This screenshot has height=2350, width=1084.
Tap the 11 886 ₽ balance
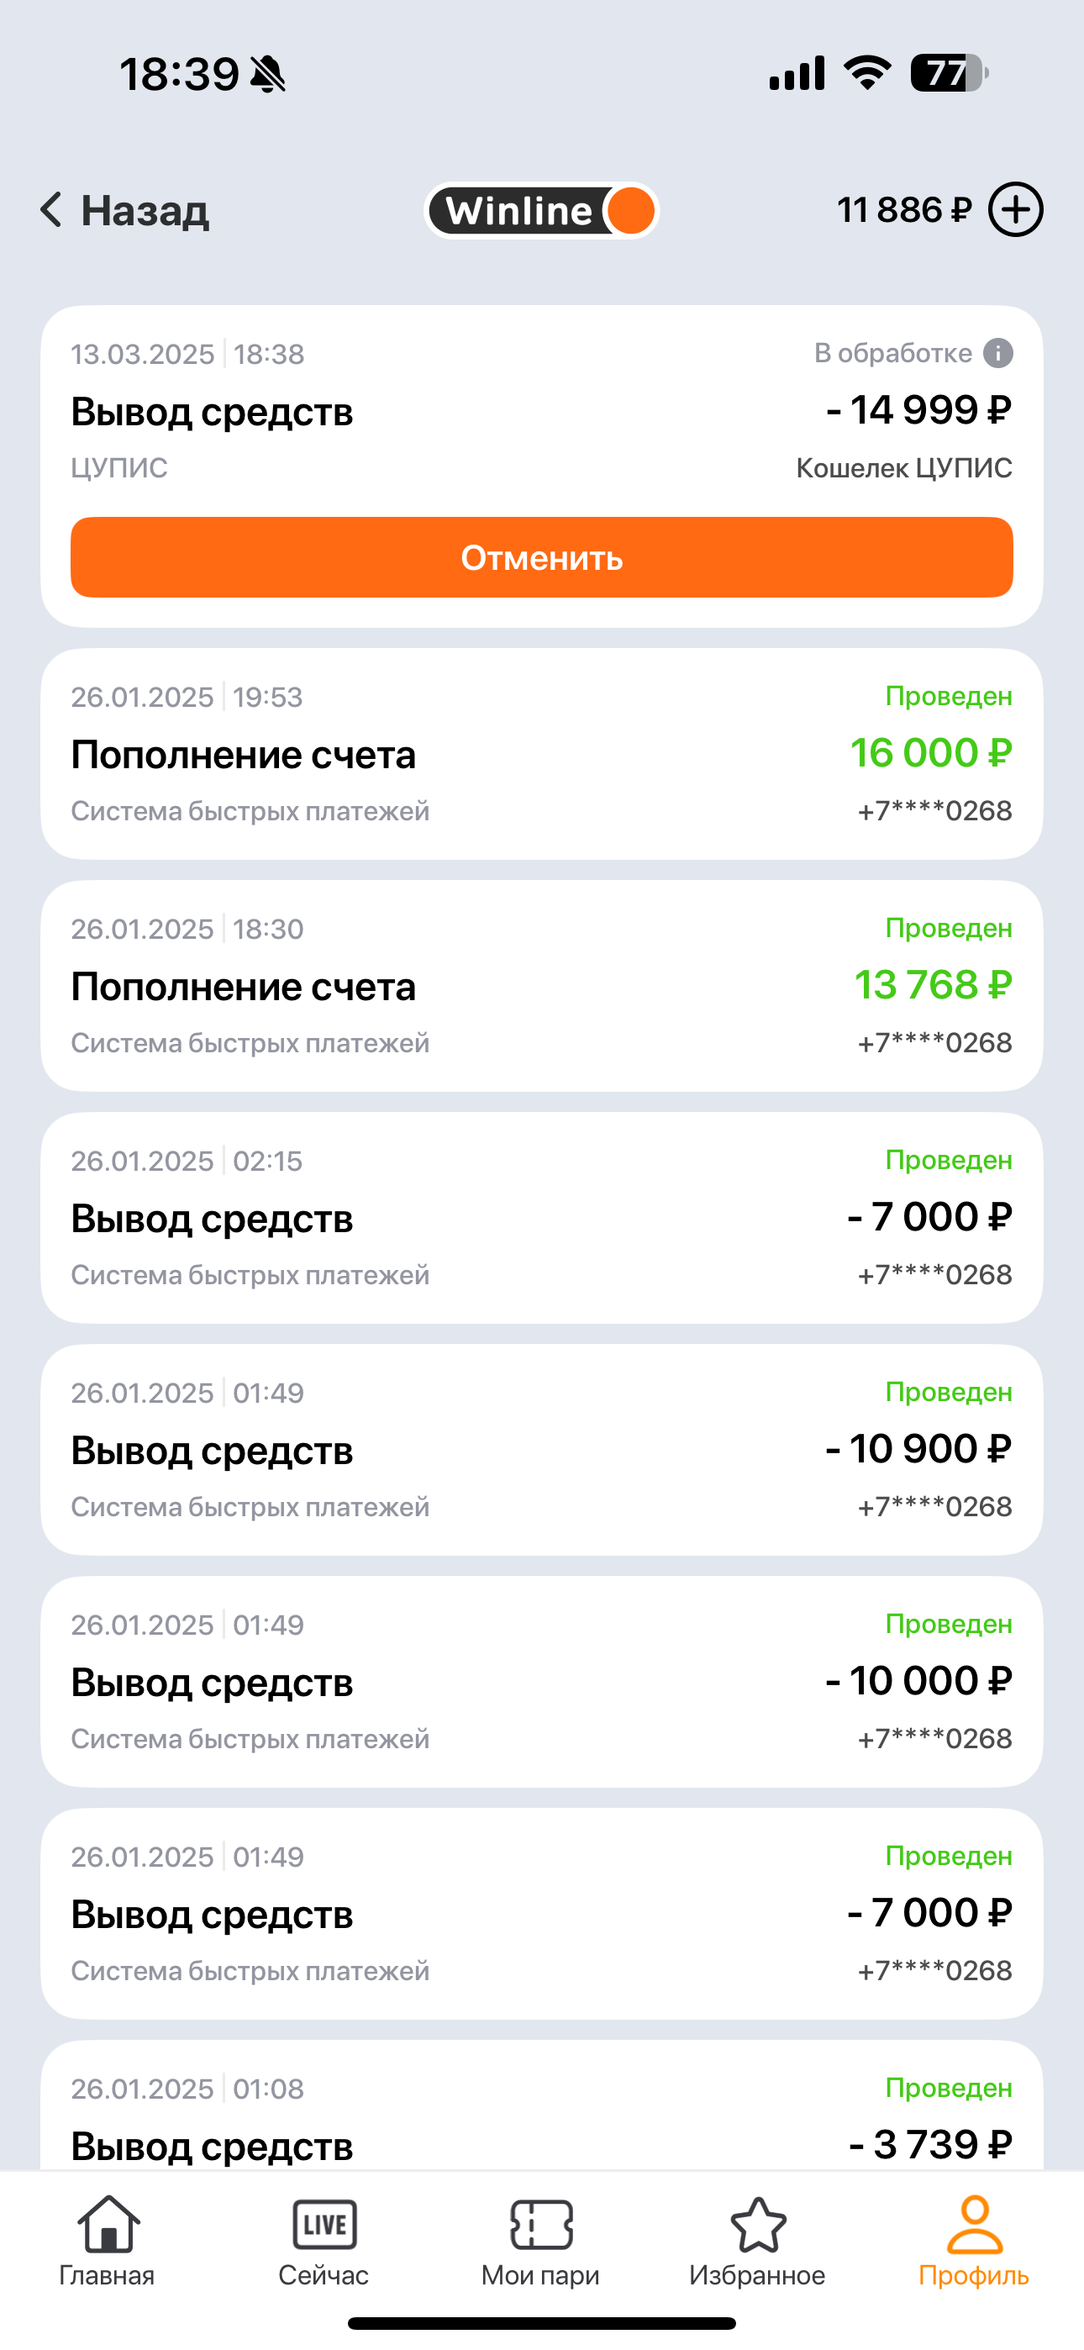[x=903, y=210]
